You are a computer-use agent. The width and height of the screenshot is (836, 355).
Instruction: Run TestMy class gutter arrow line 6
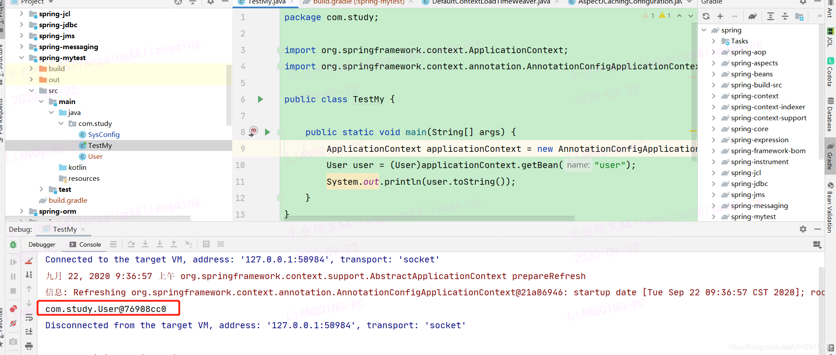[260, 99]
